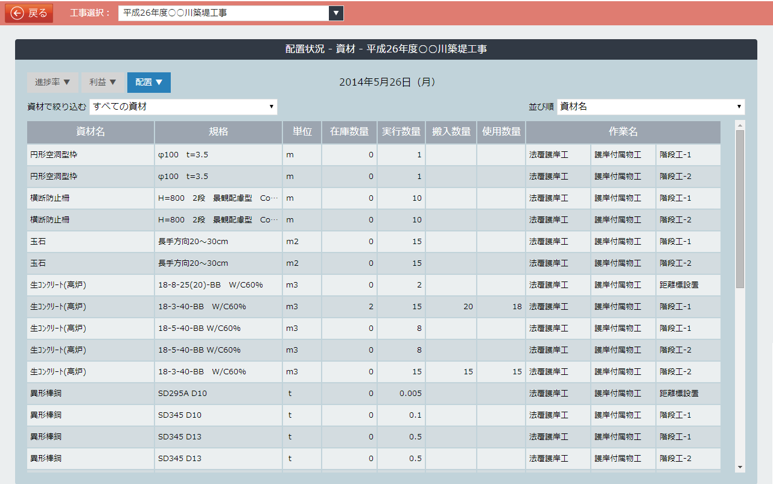Click the 法覆護岸工 cell in SD295A D10 row
This screenshot has height=484, width=773.
(549, 394)
